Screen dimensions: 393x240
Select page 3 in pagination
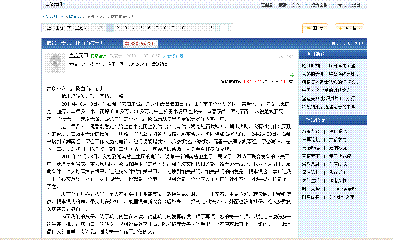click(x=126, y=28)
